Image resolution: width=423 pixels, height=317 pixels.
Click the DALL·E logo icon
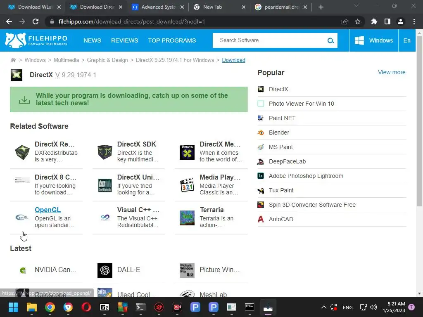tap(105, 270)
